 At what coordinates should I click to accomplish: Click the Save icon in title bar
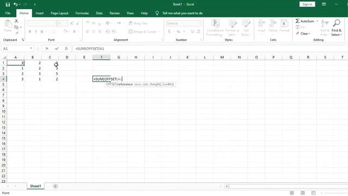(8, 4)
